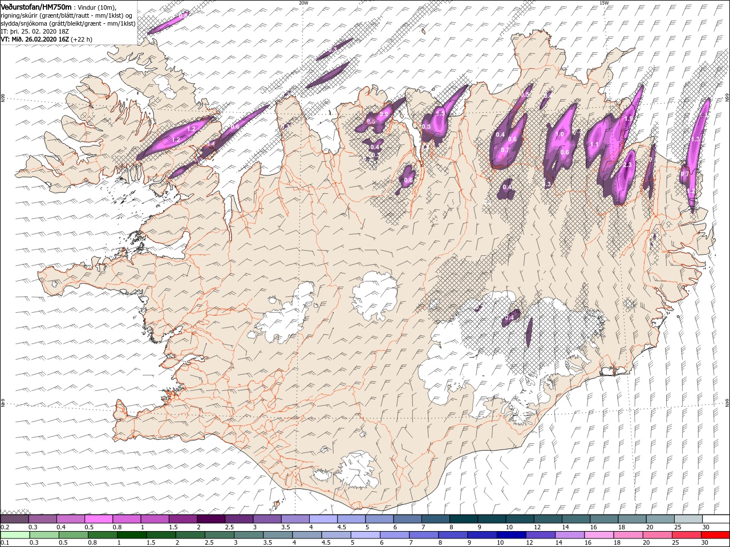This screenshot has width=730, height=547.
Task: Pick the darkest purple swatch between 2 and 2.5
Action: (x=210, y=519)
